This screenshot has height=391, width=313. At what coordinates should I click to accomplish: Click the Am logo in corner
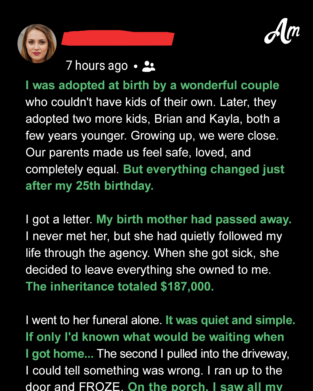point(282,32)
